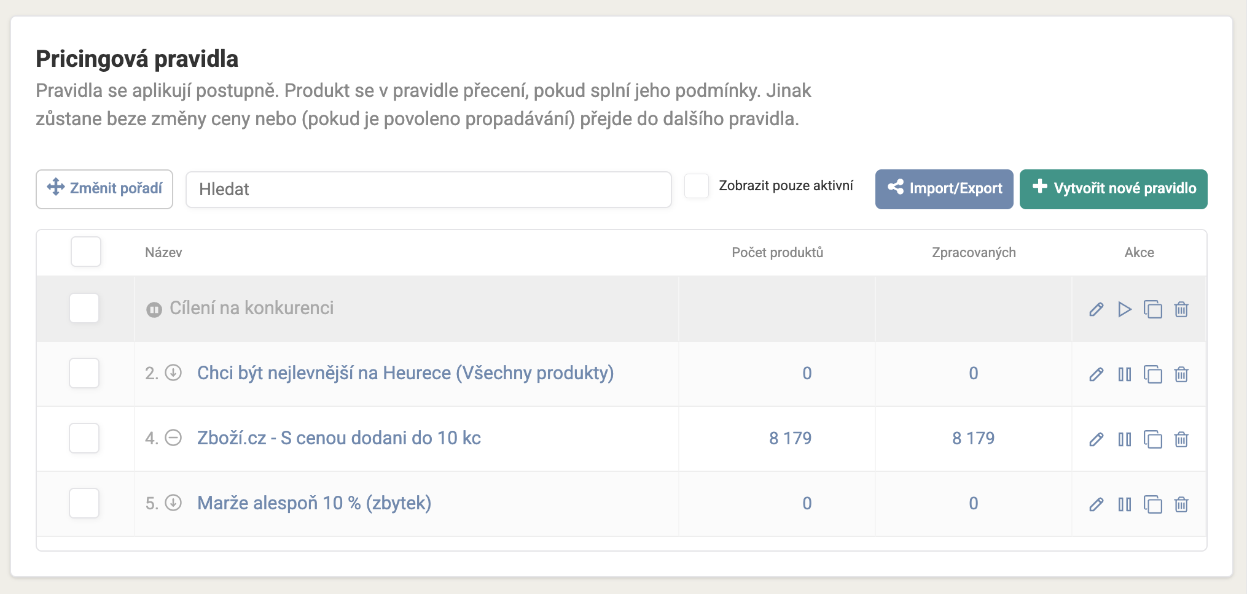Delete "Marže alespoň 10 %" with trash icon
Screen dimensions: 1247x594
(x=1182, y=504)
